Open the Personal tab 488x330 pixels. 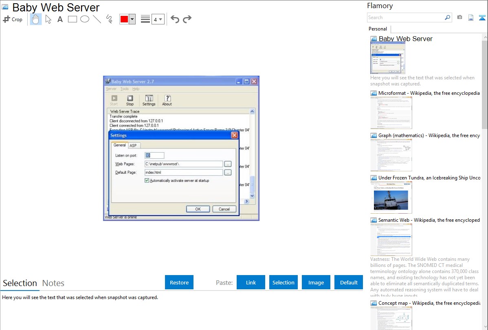pos(378,29)
